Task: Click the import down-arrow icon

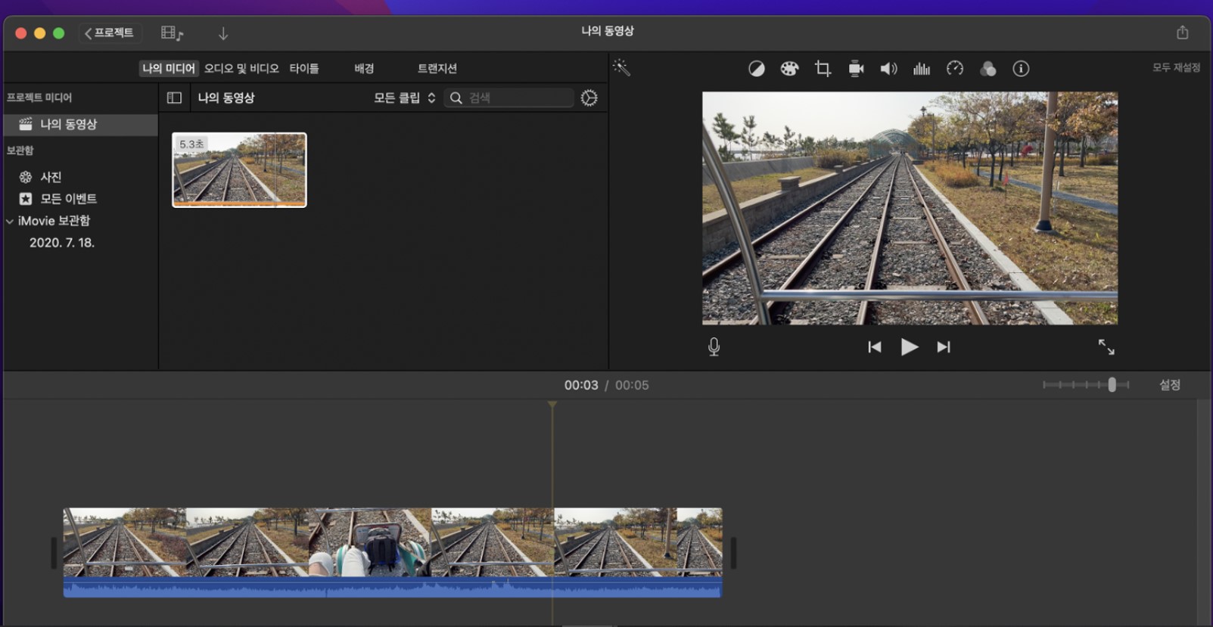Action: pos(223,33)
